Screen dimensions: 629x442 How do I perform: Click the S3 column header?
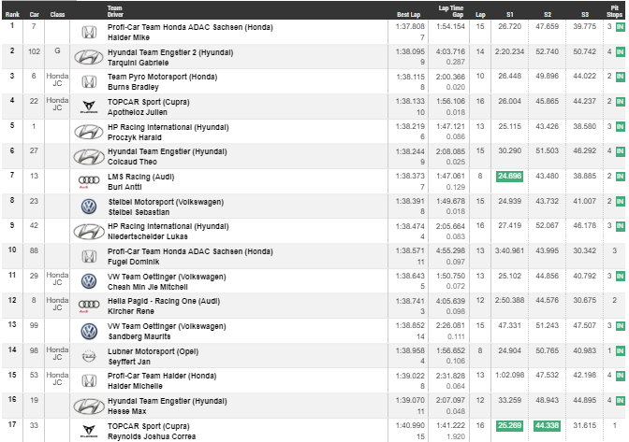(x=585, y=14)
